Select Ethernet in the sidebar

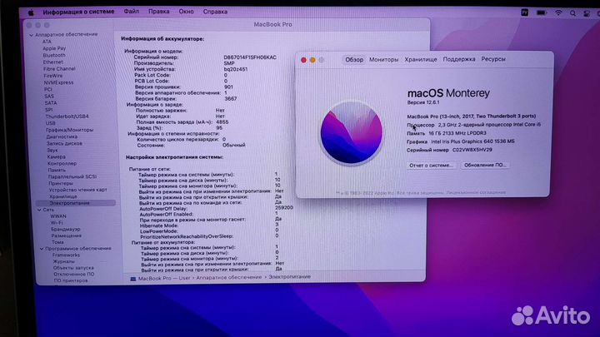[x=52, y=62]
